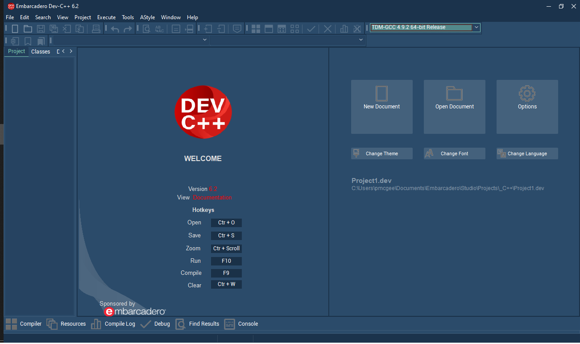Open the AStyle menu
This screenshot has height=344, width=580.
pos(147,17)
